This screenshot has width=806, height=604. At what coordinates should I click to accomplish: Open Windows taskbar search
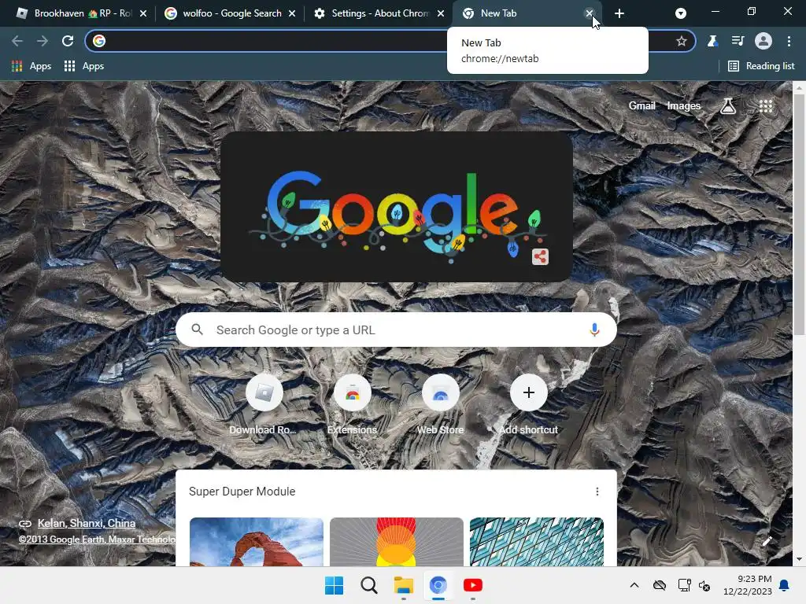(x=368, y=585)
